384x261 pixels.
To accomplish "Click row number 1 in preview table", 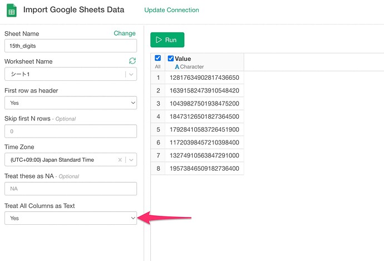I will 158,78.
